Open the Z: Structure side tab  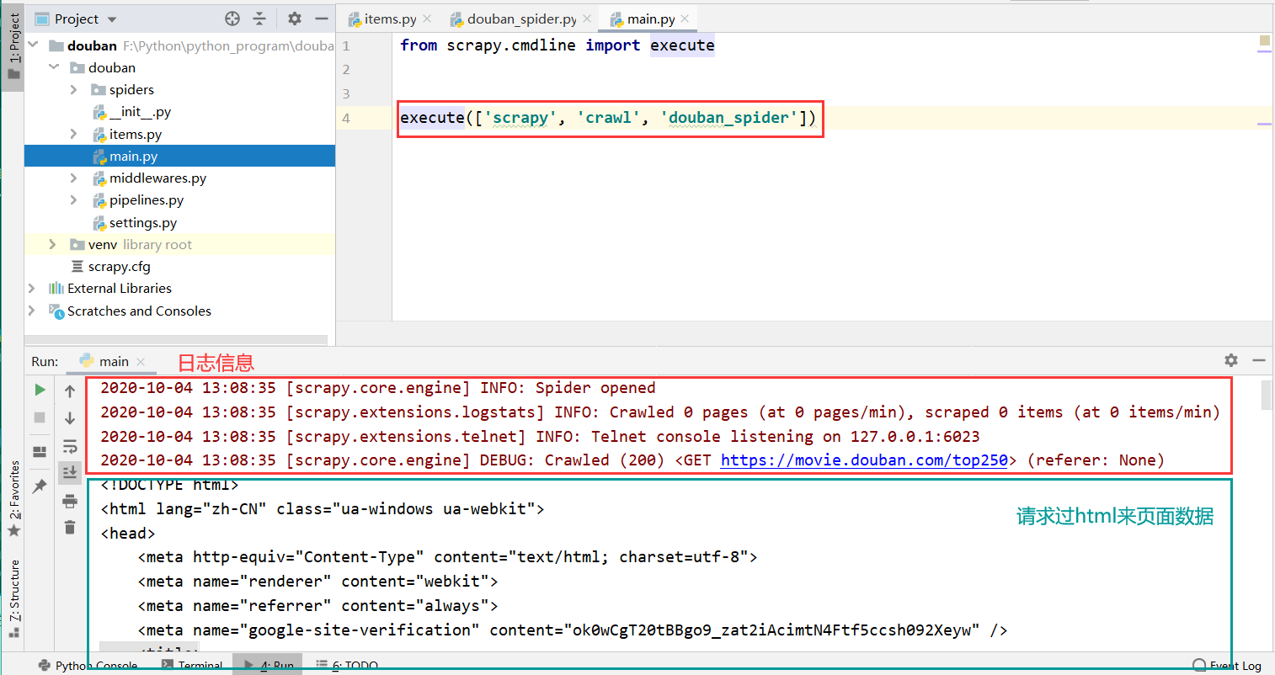tap(14, 598)
